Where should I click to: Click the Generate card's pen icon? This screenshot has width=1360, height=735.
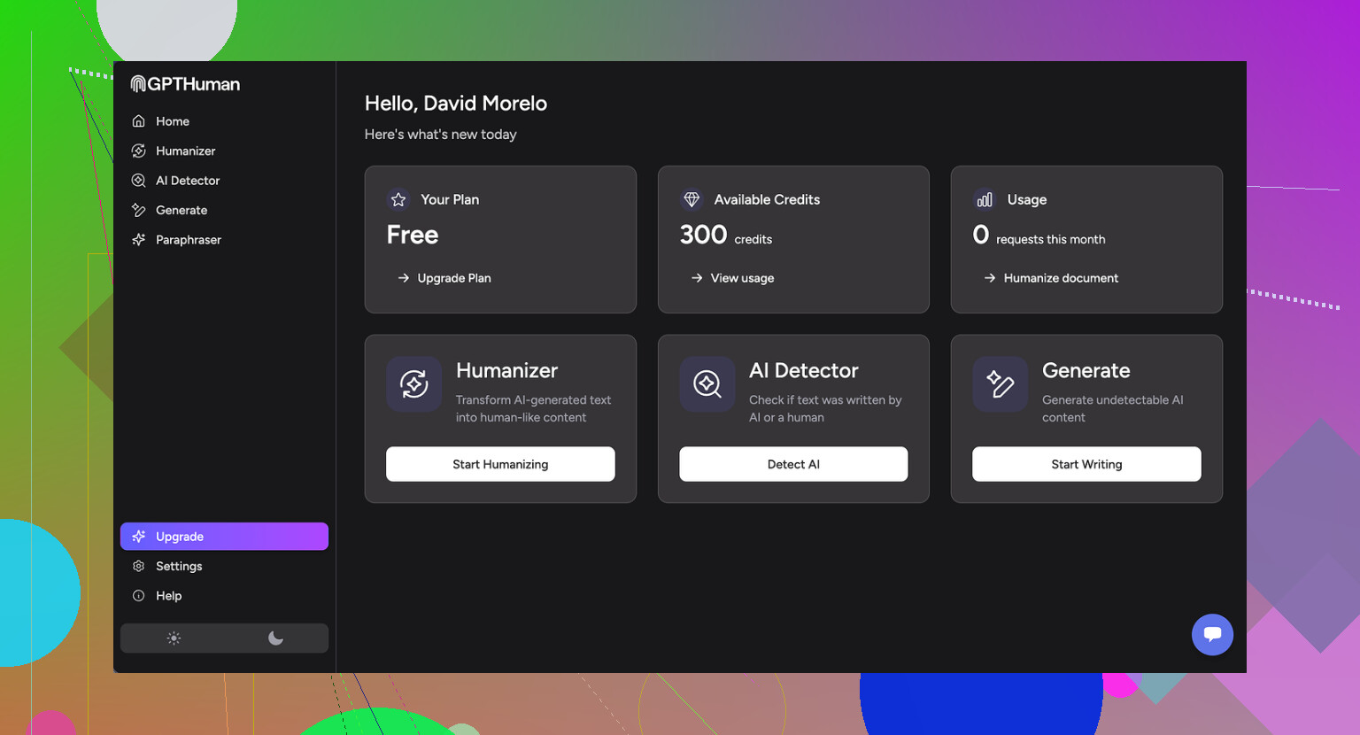1000,384
